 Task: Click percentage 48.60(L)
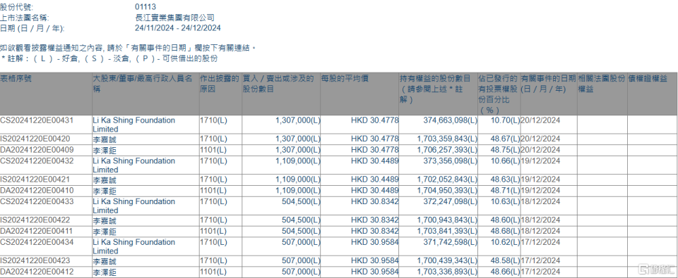click(x=506, y=220)
